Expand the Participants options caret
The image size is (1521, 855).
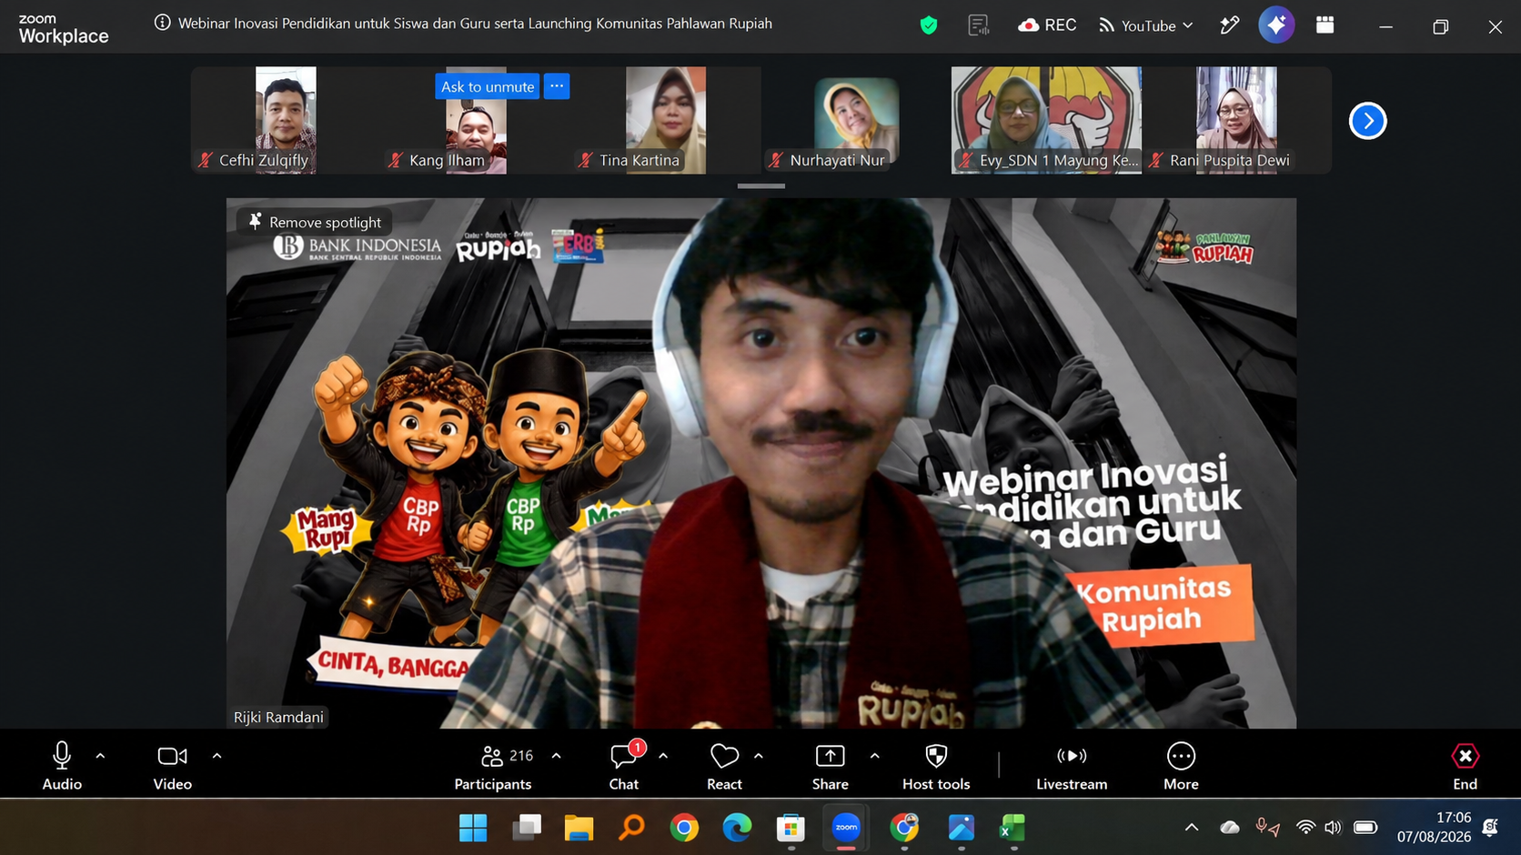click(x=556, y=756)
